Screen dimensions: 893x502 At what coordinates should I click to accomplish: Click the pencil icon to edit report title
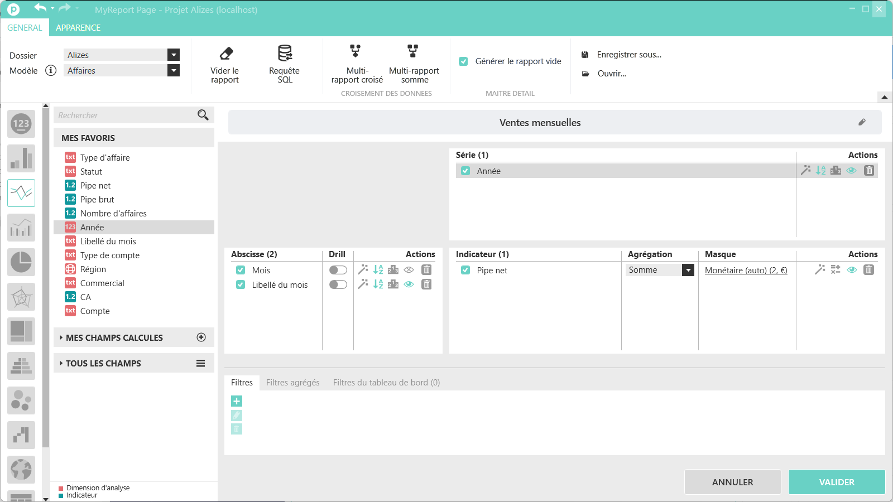[862, 122]
